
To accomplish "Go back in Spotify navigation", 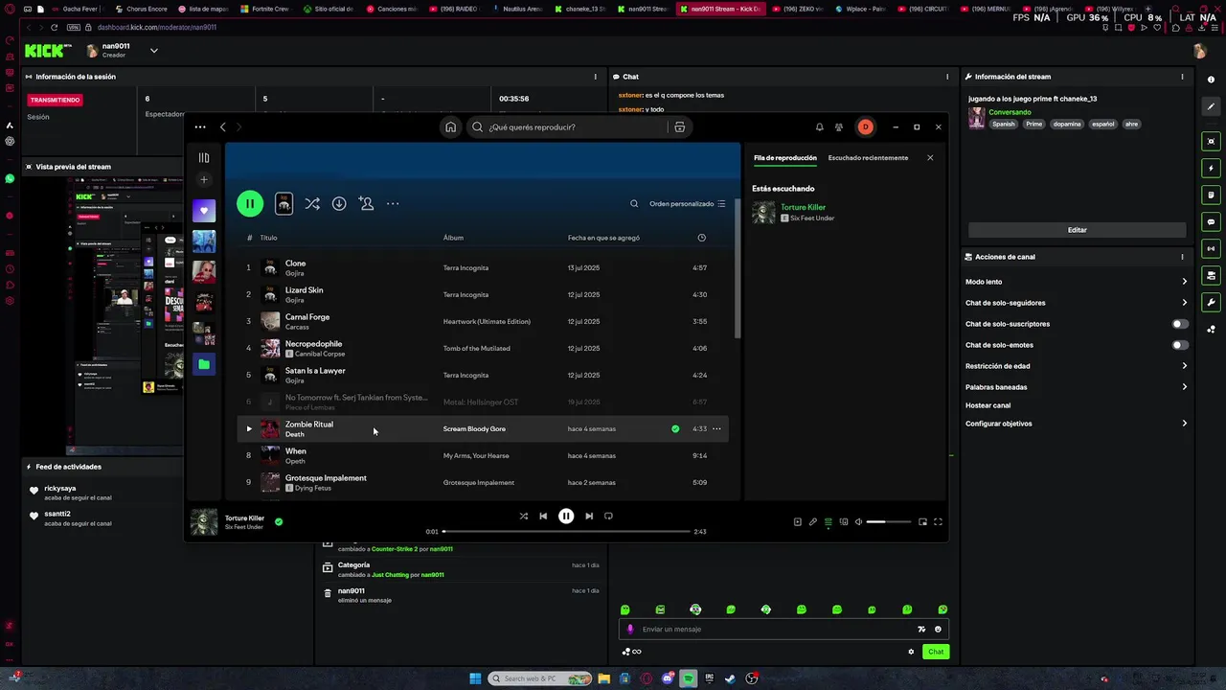I will (x=223, y=126).
